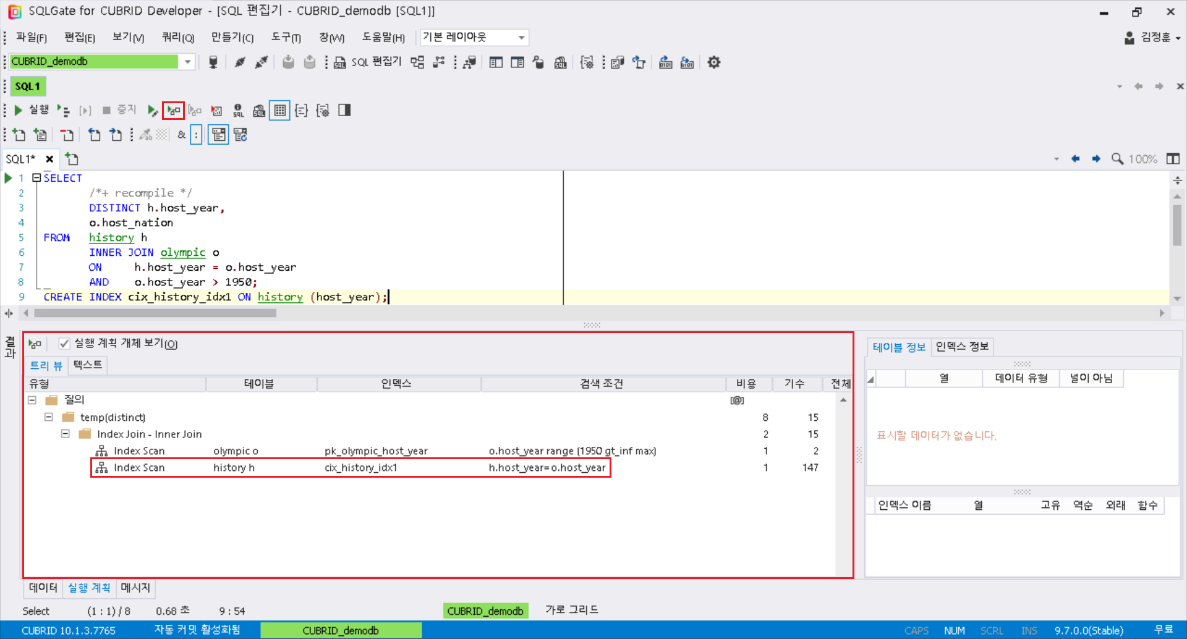Click the new SQL tab icon beside SQL1*

click(72, 159)
